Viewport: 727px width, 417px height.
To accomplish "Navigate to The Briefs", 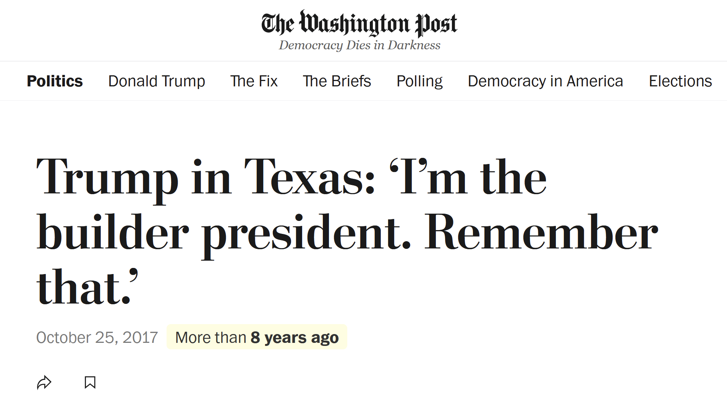I will click(337, 81).
